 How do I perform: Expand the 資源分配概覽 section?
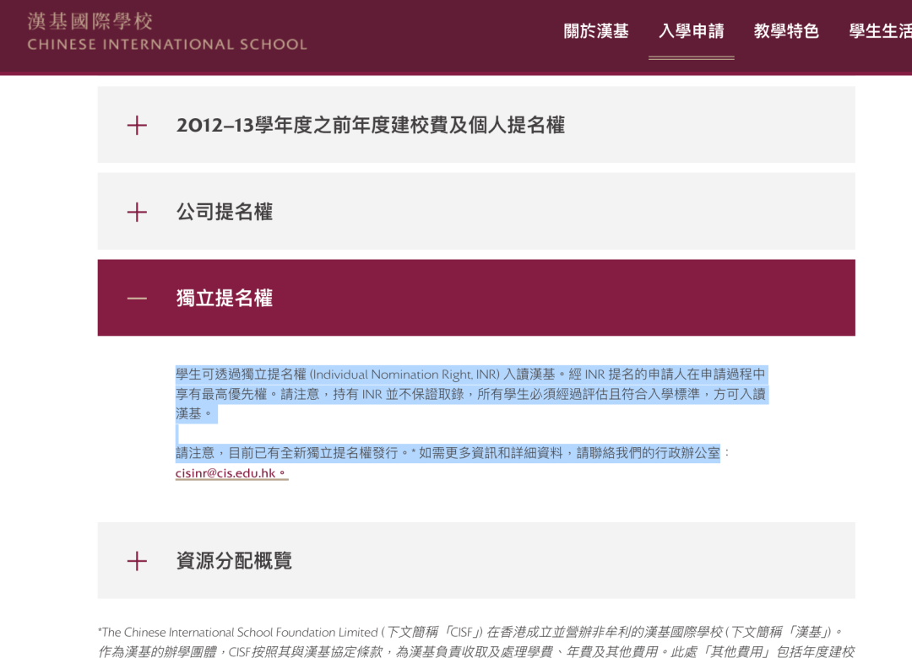click(x=476, y=560)
